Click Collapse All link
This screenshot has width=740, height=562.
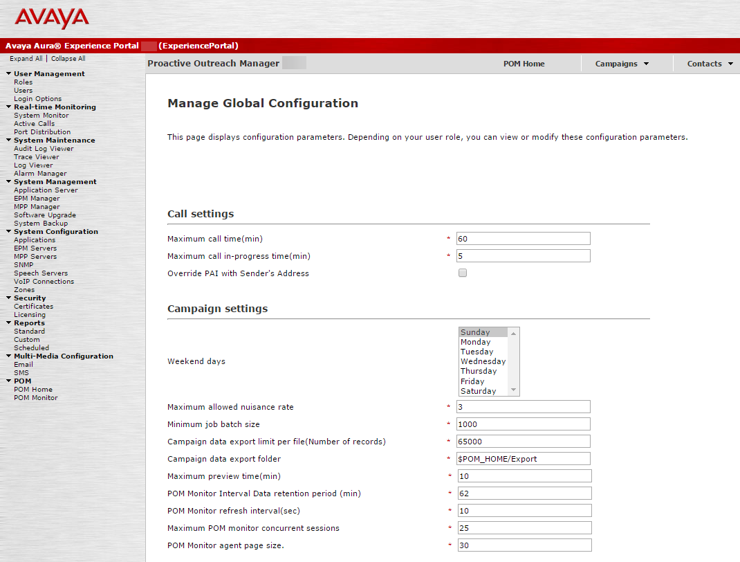pos(68,59)
